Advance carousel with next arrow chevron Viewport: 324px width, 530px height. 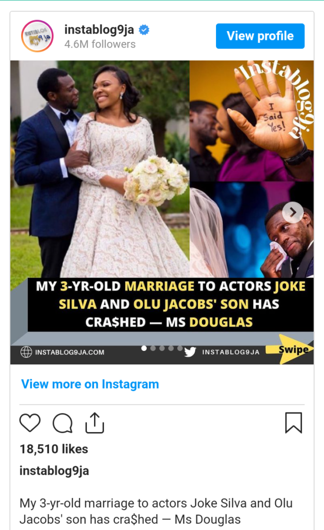point(292,212)
